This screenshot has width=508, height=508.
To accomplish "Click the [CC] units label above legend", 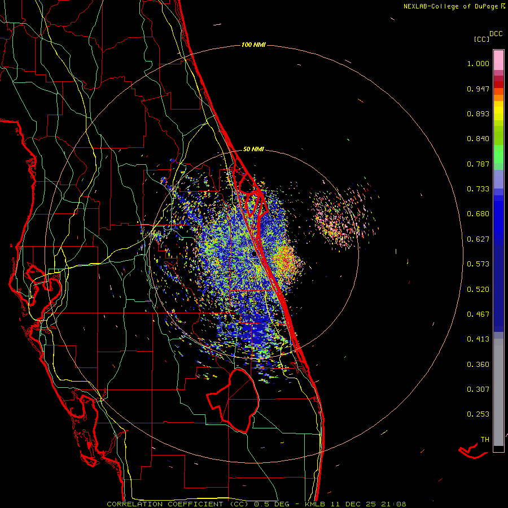I will point(481,39).
